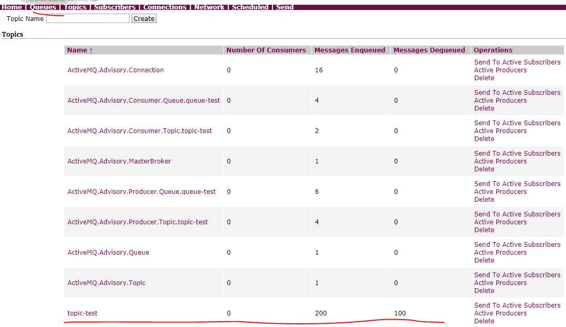Send To Active Subscribers for Consumer.Topic.topic-test
This screenshot has width=566, height=327.
pyautogui.click(x=517, y=123)
